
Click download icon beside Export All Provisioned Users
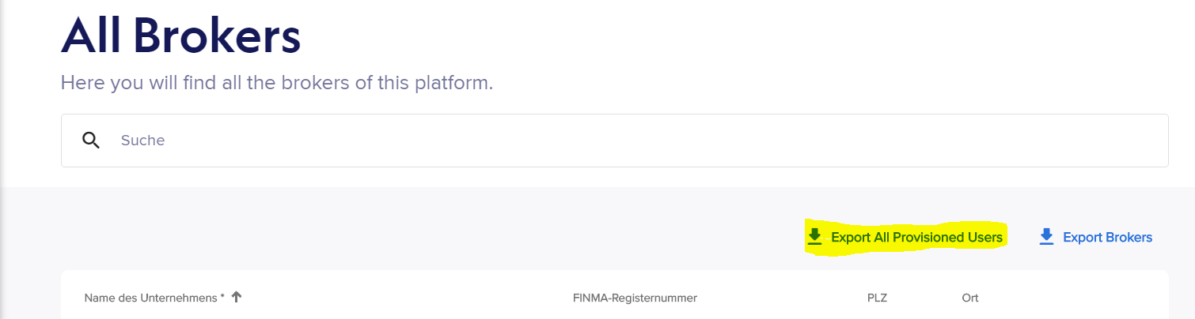pyautogui.click(x=814, y=237)
